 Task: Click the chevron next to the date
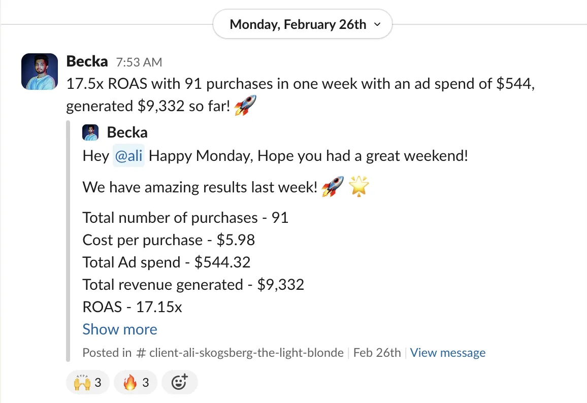pos(377,24)
